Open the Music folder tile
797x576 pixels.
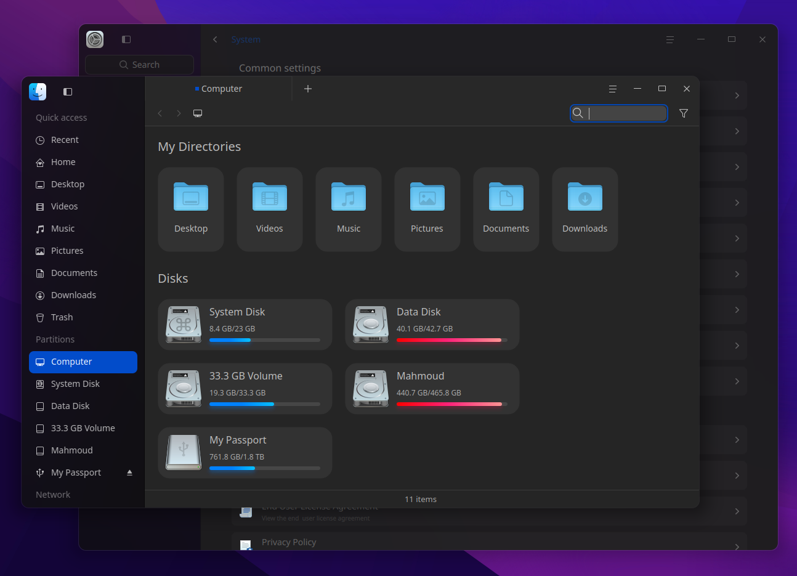click(349, 209)
